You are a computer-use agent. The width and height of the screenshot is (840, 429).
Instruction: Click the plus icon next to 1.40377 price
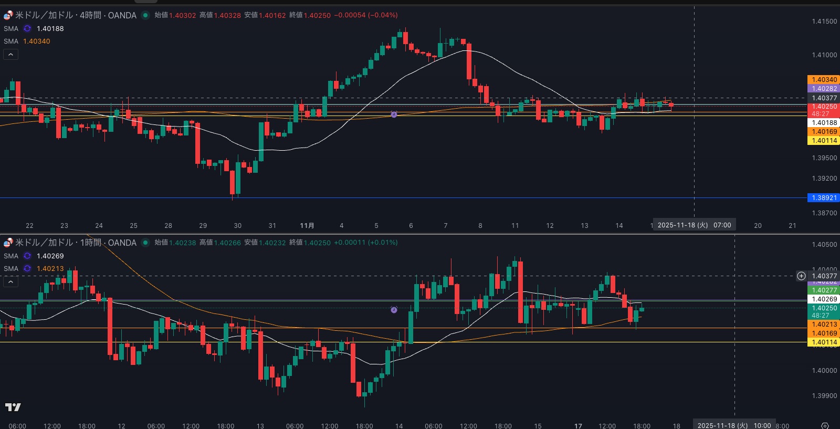(x=801, y=276)
